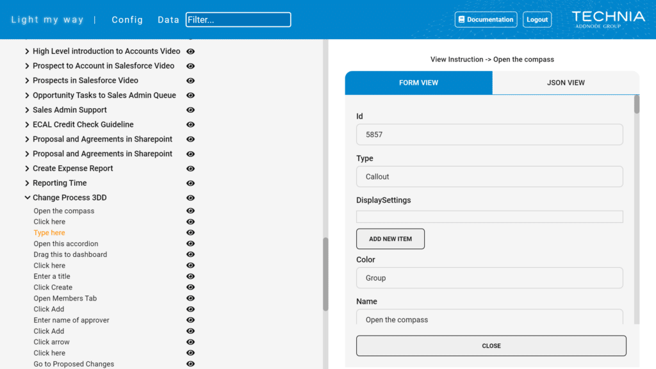Click eye icon for ECAL Credit Check Guideline
This screenshot has width=656, height=369.
[x=190, y=125]
